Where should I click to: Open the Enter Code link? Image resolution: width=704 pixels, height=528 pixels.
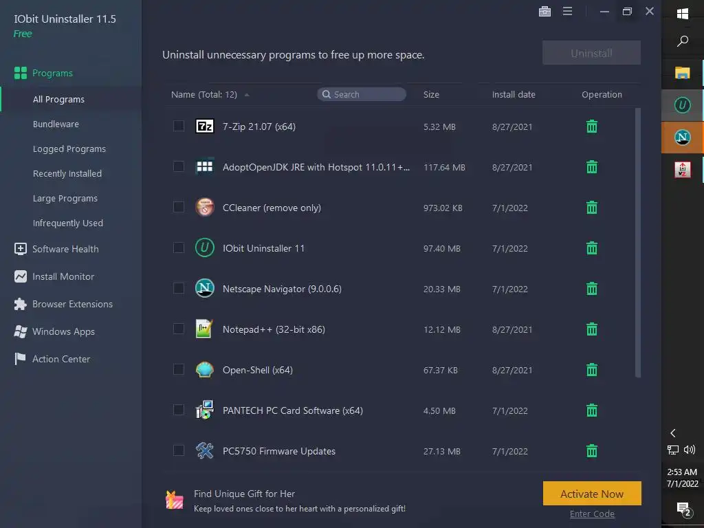(x=592, y=514)
